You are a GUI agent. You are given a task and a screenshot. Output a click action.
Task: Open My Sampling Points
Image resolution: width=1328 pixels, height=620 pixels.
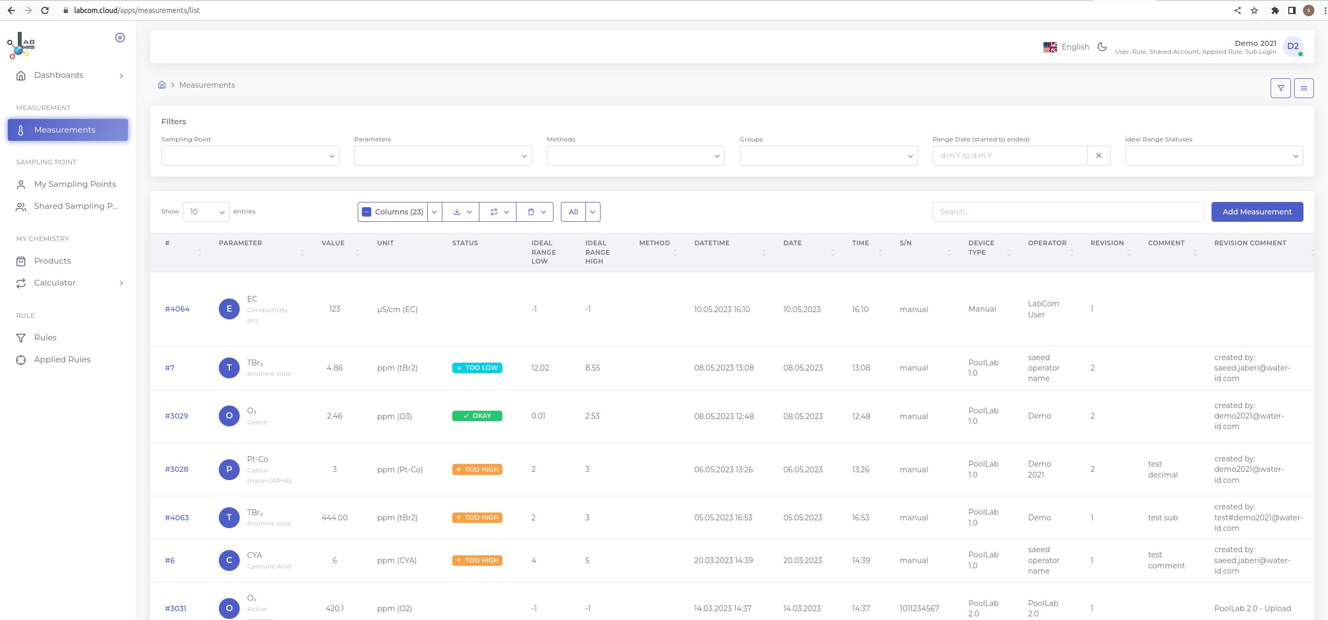click(x=68, y=184)
